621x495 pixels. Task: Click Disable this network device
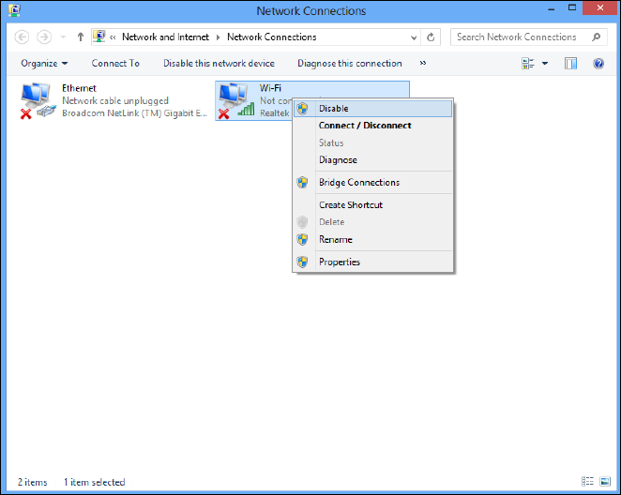pyautogui.click(x=219, y=64)
